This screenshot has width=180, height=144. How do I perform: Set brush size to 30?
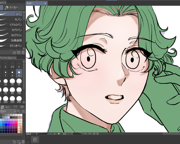[x=19, y=82]
